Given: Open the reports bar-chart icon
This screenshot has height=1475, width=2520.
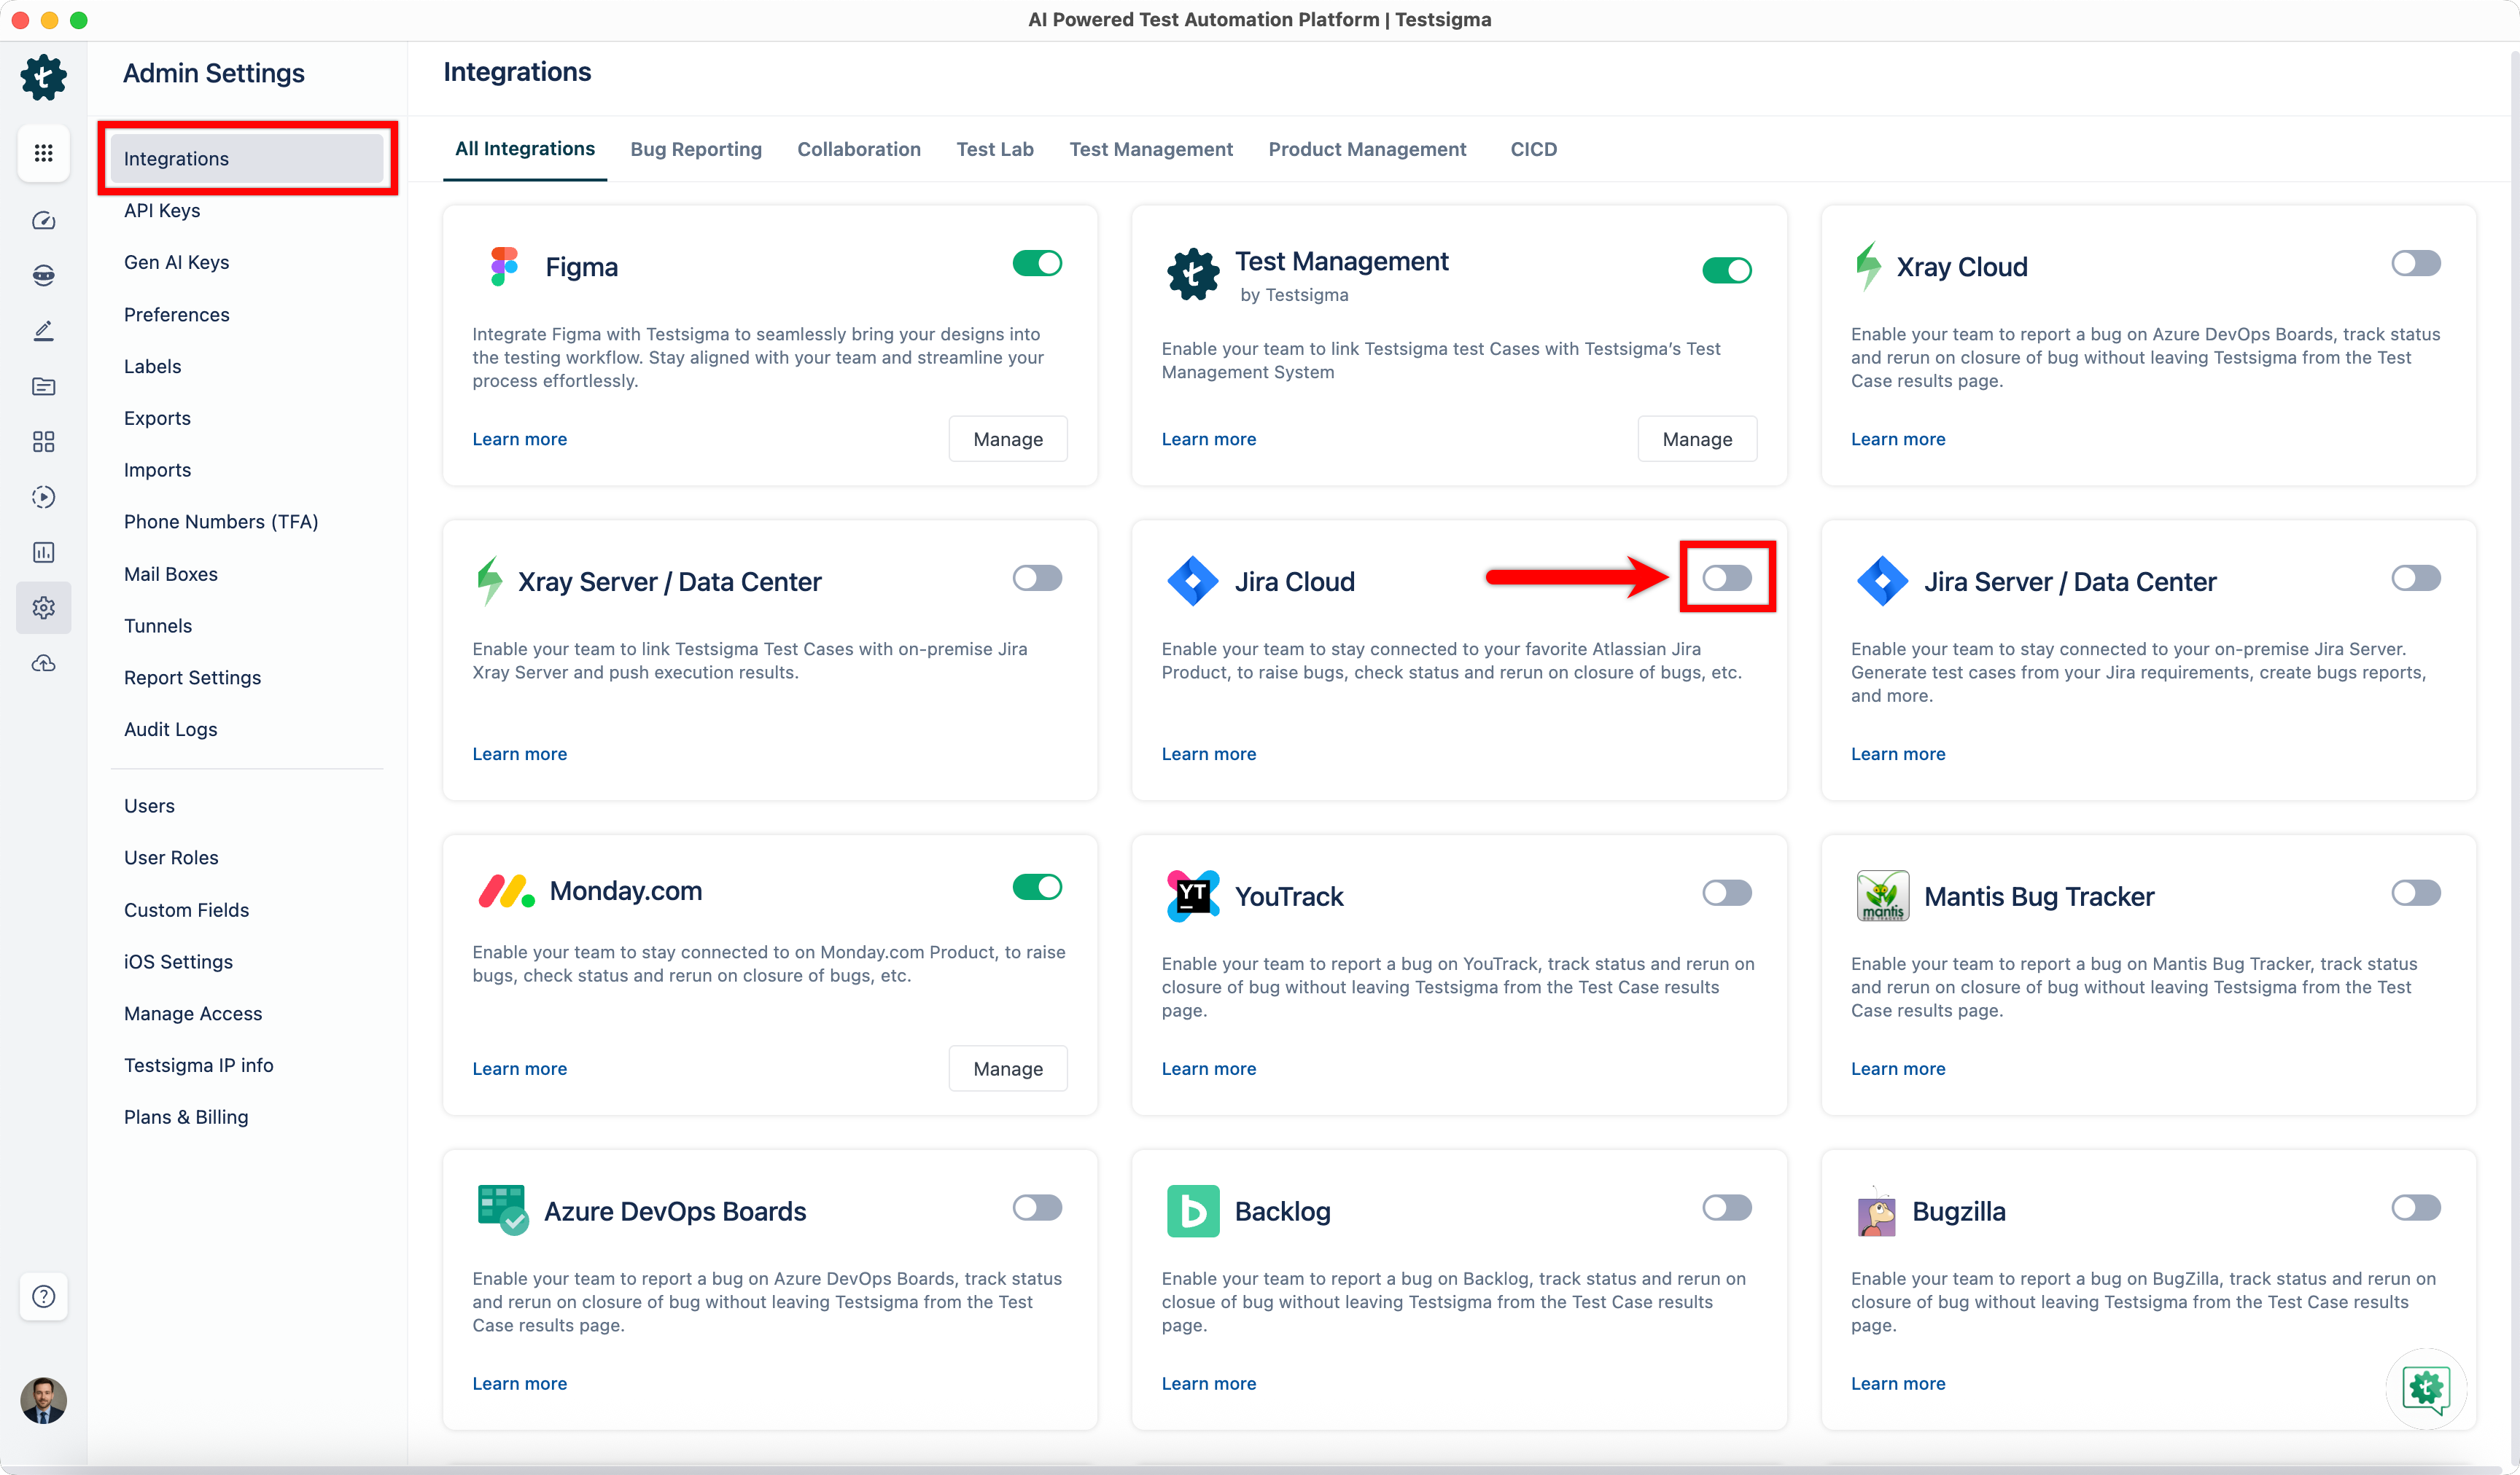Looking at the screenshot, I should point(43,552).
